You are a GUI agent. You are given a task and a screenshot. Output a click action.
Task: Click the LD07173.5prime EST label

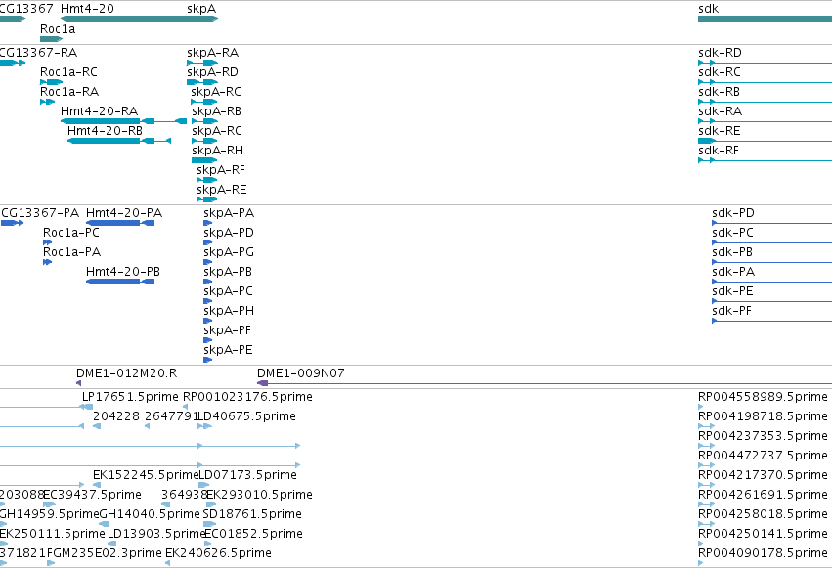(x=247, y=475)
